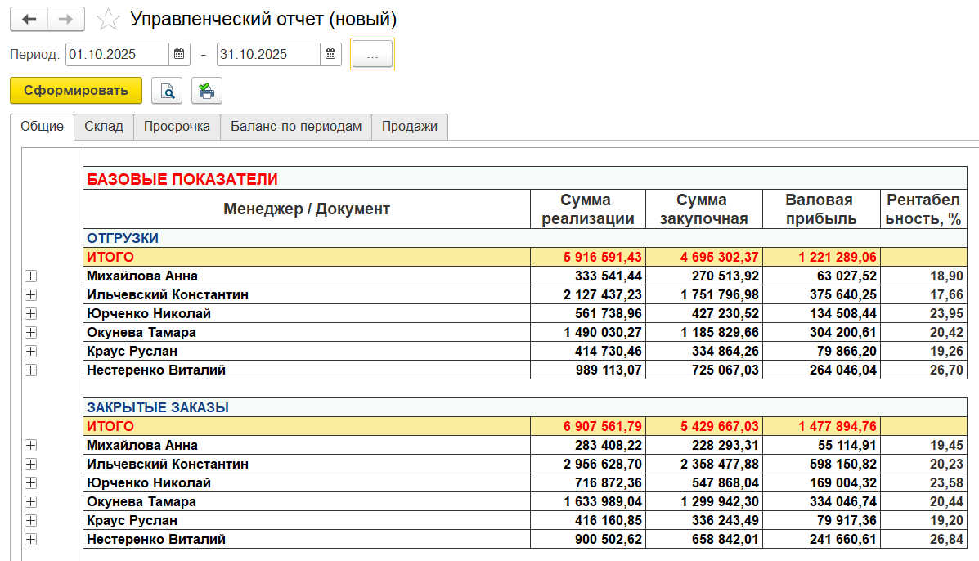Select the Баланс по периодам tab

(x=296, y=127)
